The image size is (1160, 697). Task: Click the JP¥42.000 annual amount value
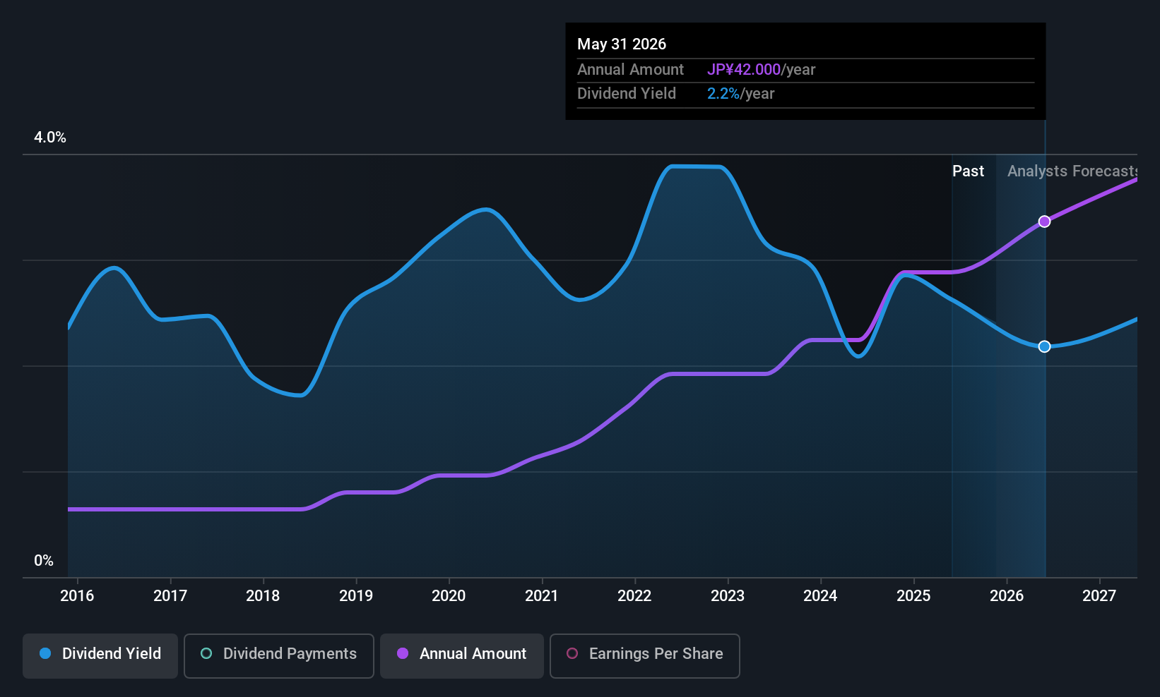tap(743, 70)
